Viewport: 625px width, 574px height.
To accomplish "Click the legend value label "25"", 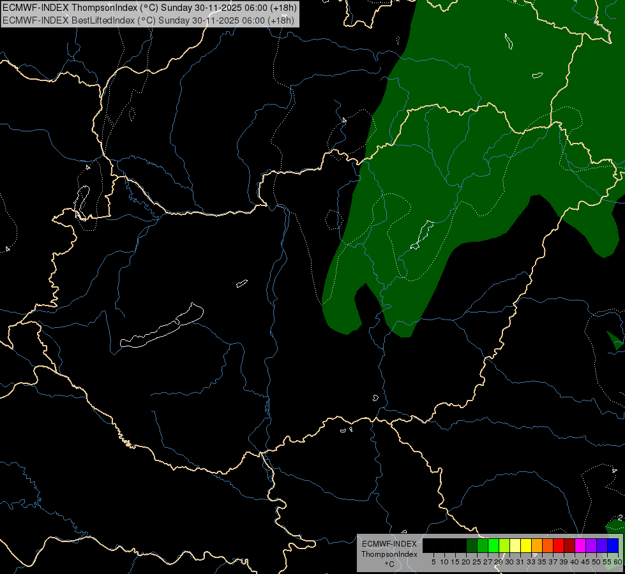I will click(477, 562).
